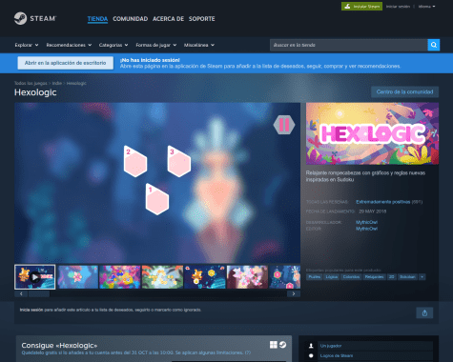
Task: Open the SOPORTE menu item
Action: click(201, 19)
